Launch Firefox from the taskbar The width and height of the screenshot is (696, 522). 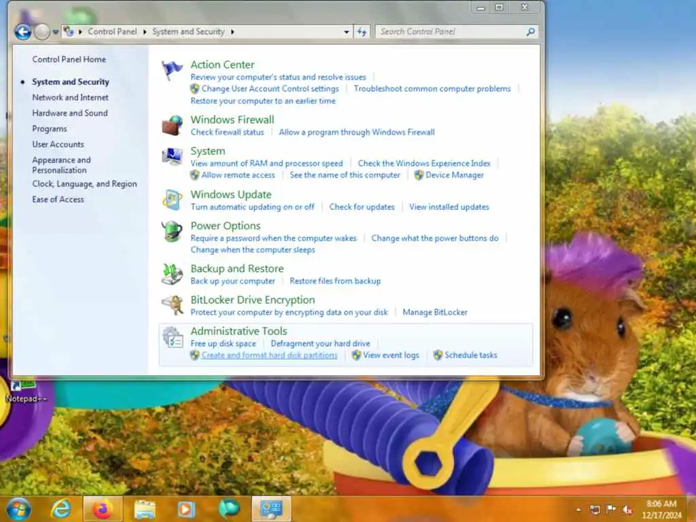(102, 508)
